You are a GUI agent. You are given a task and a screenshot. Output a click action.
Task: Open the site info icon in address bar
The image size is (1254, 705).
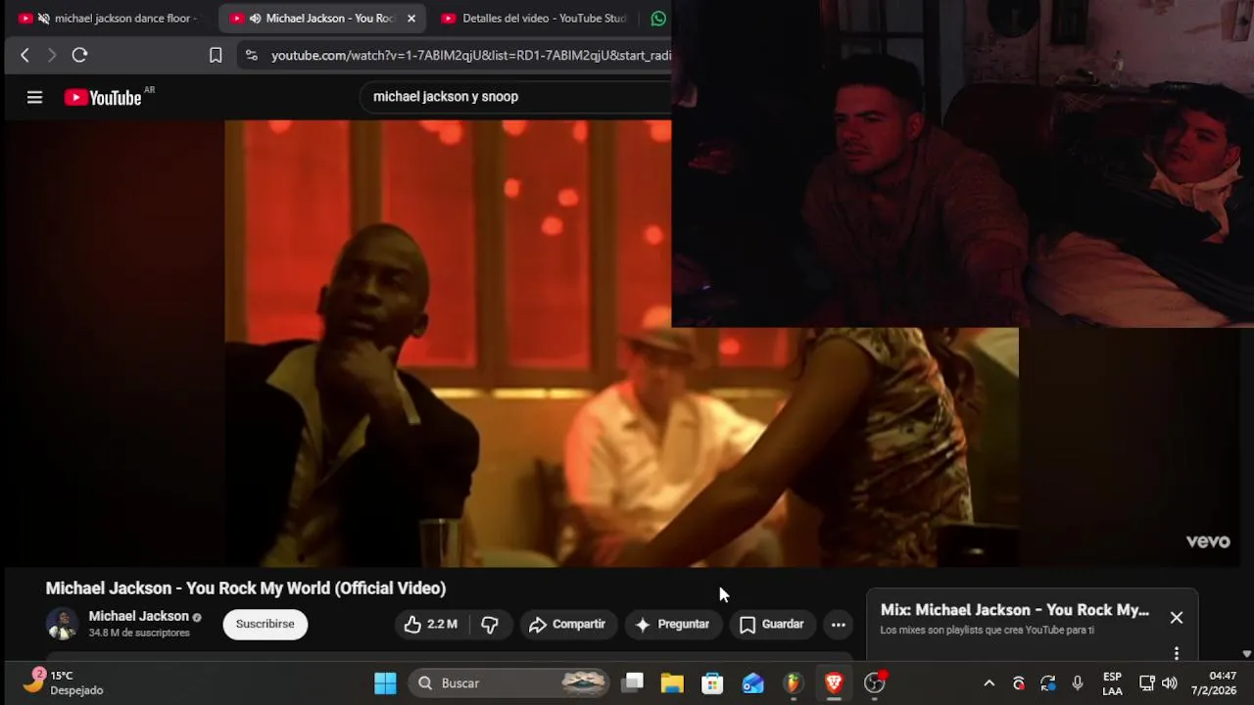[x=252, y=56]
